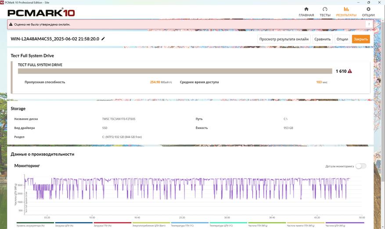Toggle Детали мониторинга switch

tap(361, 166)
